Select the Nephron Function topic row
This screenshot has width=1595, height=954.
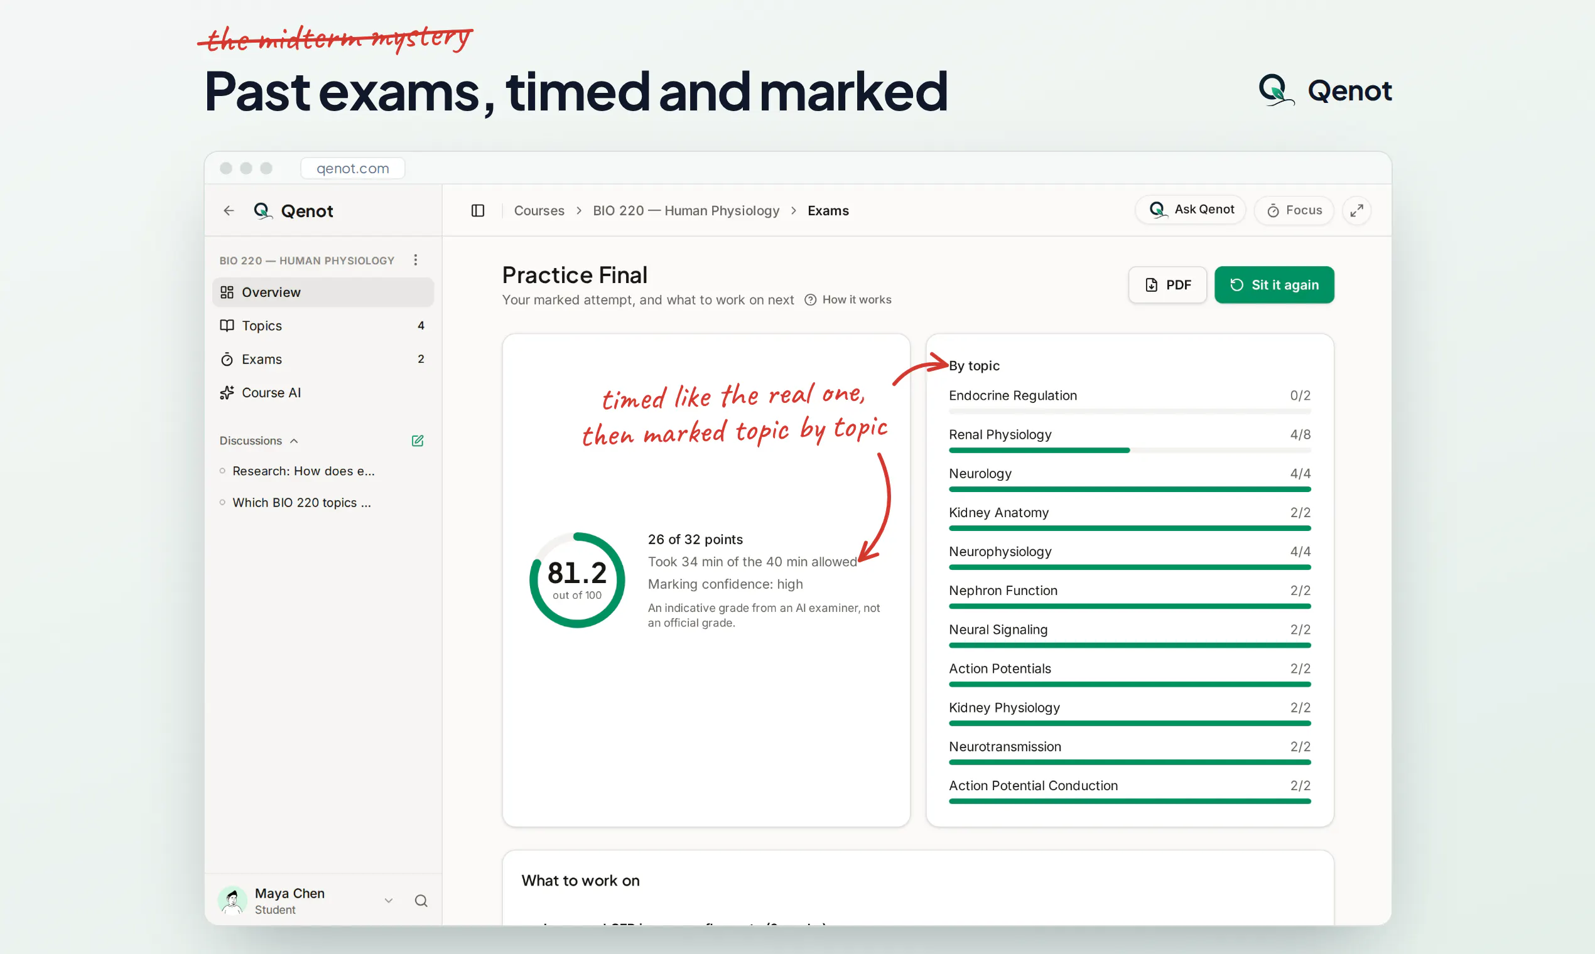(1129, 598)
